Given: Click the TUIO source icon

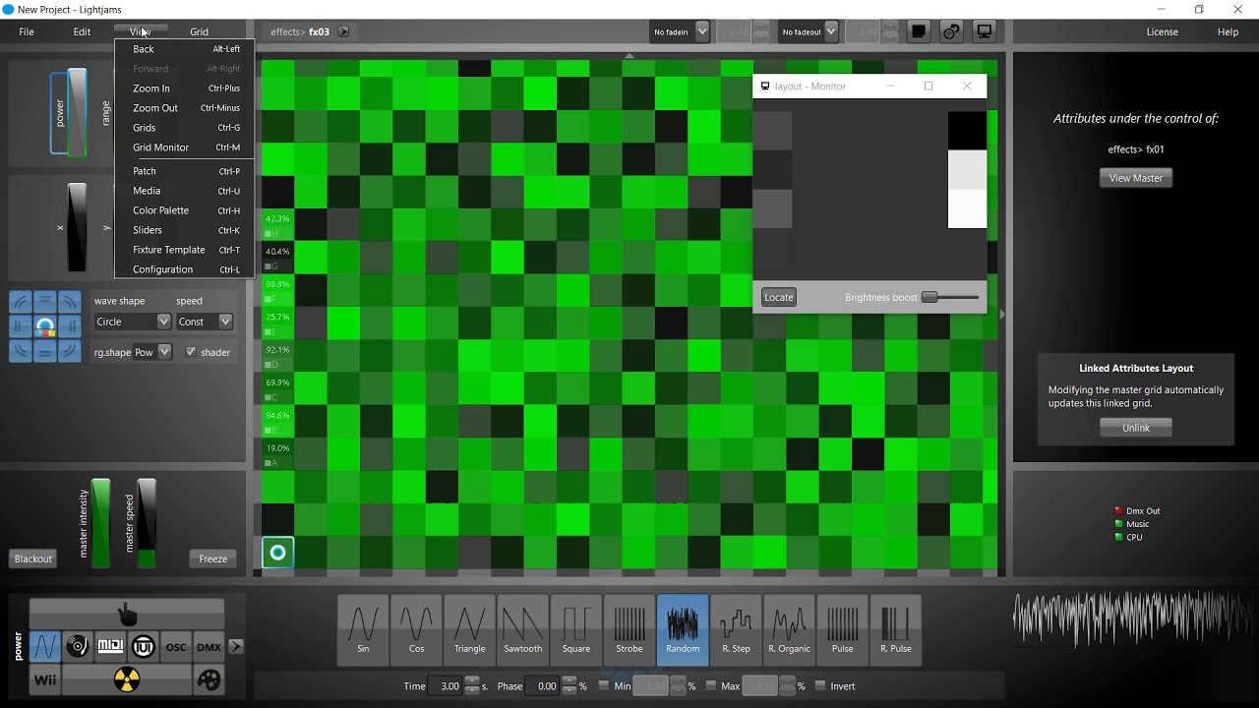Looking at the screenshot, I should tap(144, 647).
